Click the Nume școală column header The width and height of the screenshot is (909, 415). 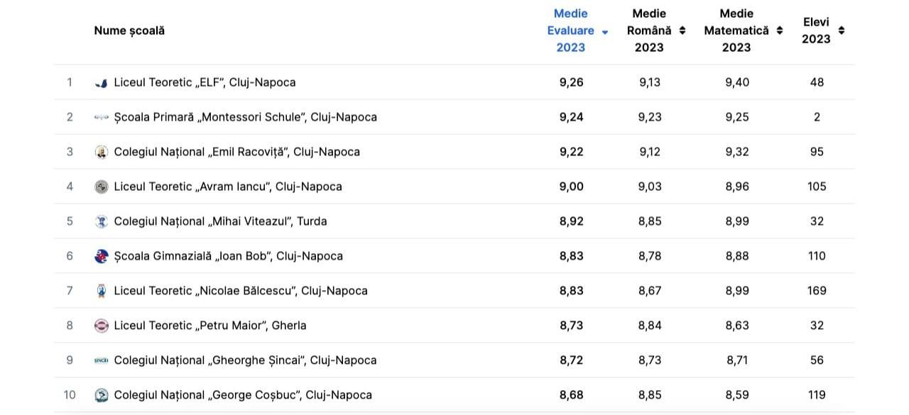point(129,31)
